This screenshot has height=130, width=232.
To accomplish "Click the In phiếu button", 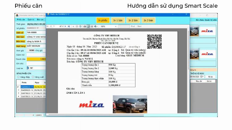I will point(103,20).
